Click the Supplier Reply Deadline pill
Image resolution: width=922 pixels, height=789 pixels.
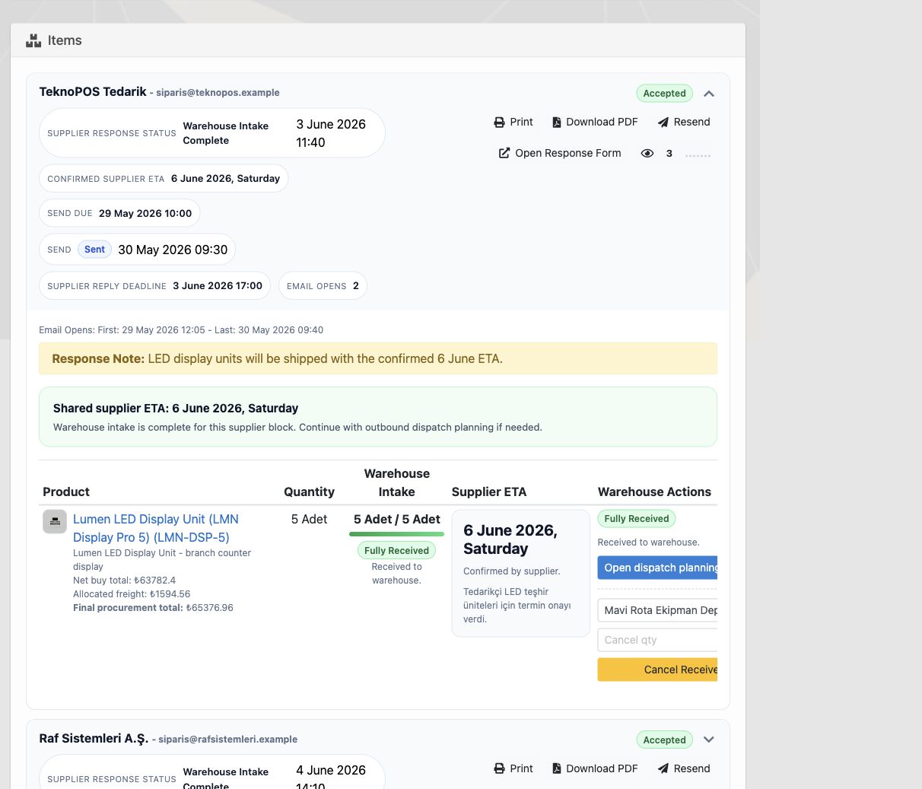click(154, 286)
